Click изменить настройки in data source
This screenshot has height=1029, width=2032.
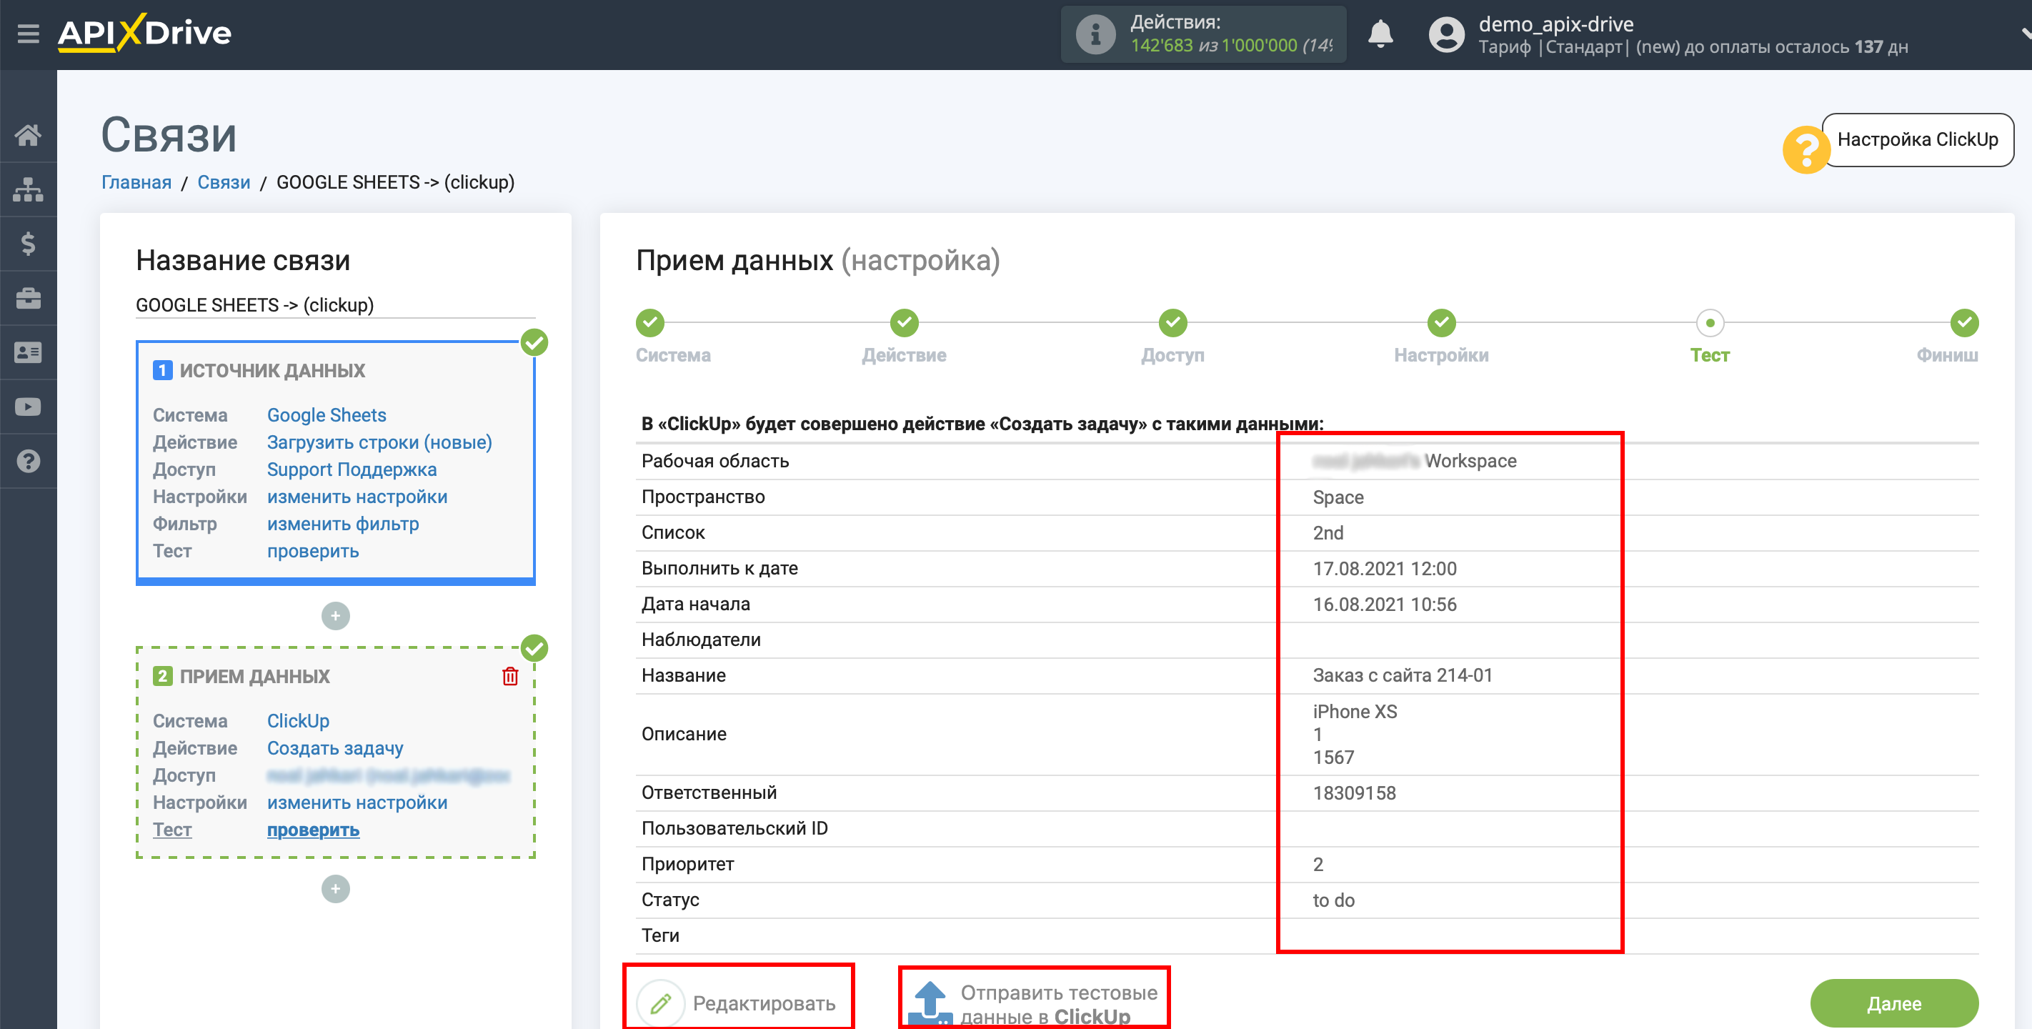point(357,497)
